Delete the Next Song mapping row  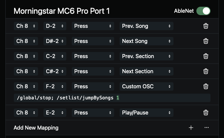(206, 41)
